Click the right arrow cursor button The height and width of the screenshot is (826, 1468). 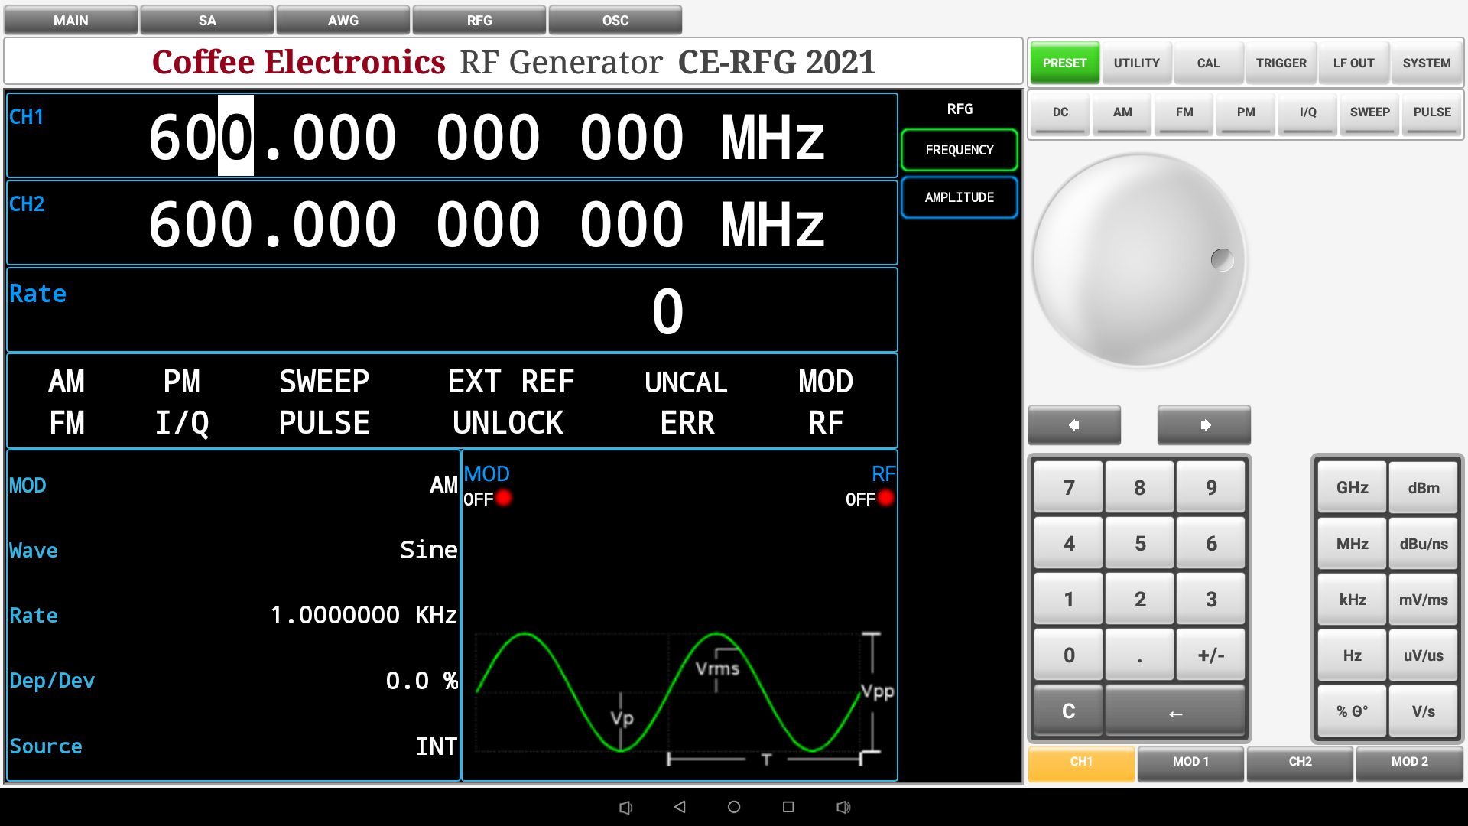tap(1204, 425)
